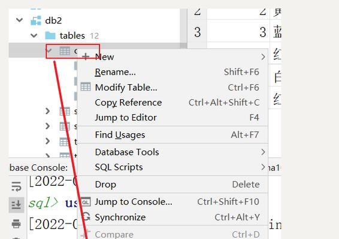Click the Synchronize refresh icon
The width and height of the screenshot is (339, 239).
click(x=86, y=216)
